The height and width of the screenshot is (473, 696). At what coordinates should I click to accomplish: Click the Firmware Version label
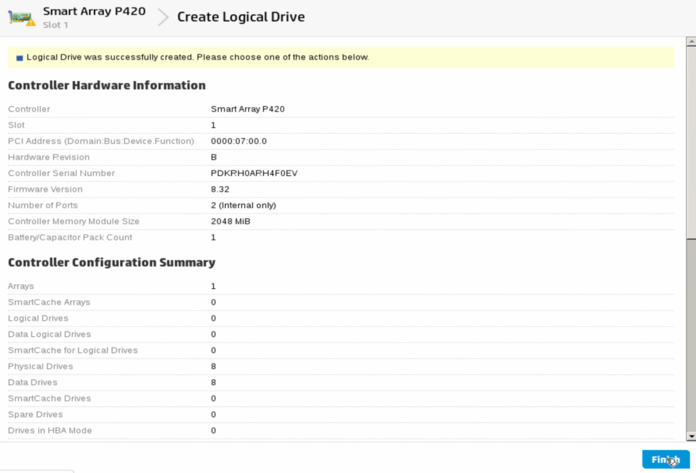(x=46, y=189)
